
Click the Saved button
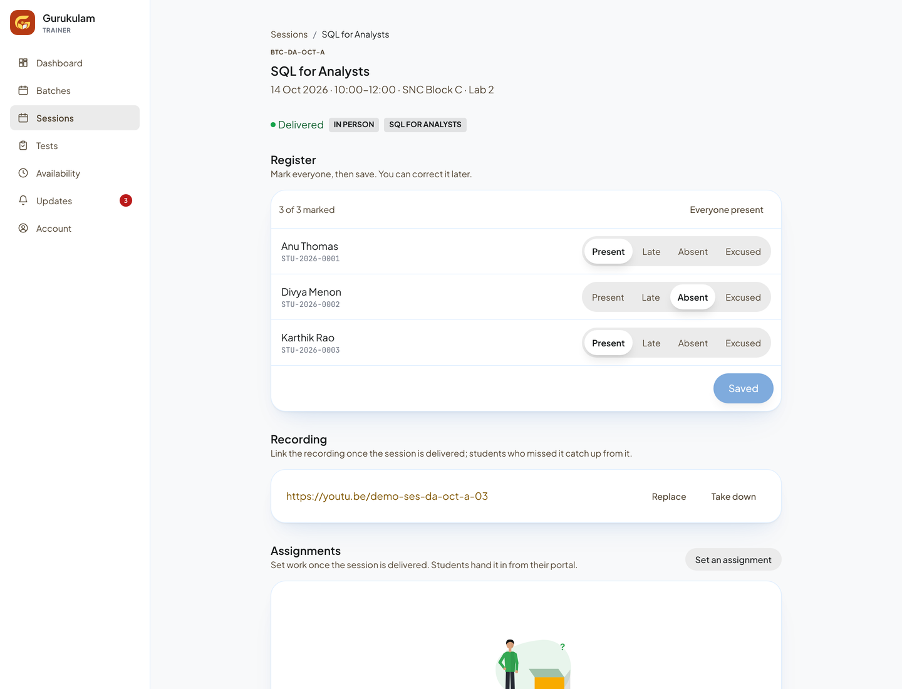click(744, 388)
